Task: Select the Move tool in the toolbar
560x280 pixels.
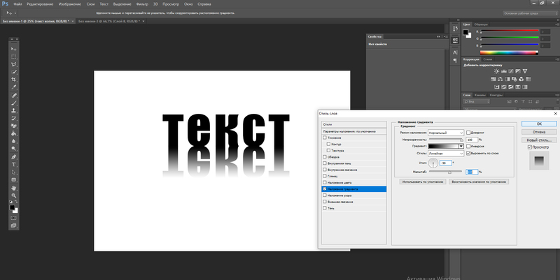Action: click(14, 47)
